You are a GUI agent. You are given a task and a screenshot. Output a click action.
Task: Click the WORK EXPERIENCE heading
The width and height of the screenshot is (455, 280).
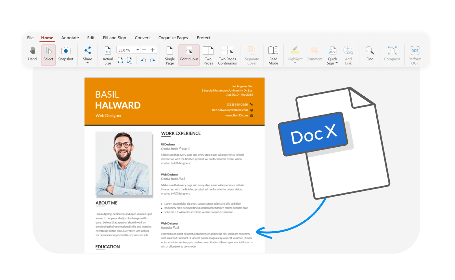pyautogui.click(x=181, y=133)
